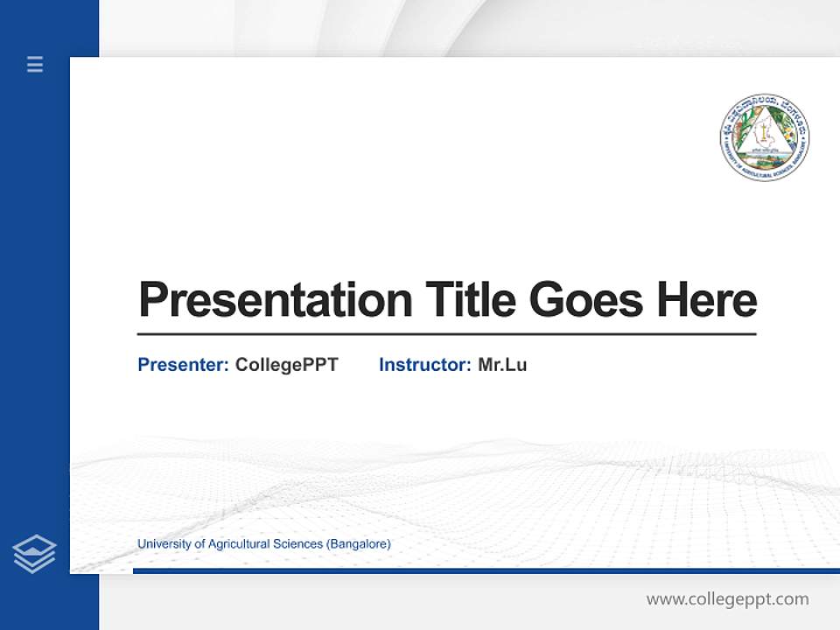Click the diamond shape inside the stack icon
The width and height of the screenshot is (840, 630).
(34, 547)
